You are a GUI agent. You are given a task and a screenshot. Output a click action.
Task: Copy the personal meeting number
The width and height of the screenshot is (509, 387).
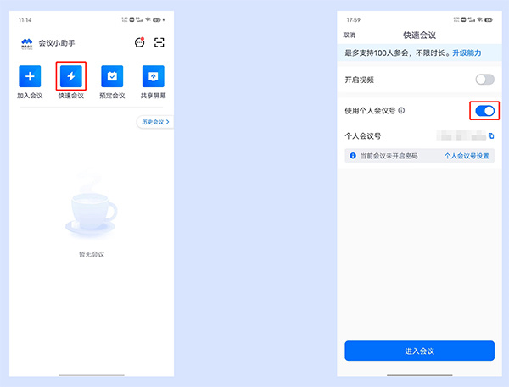coord(491,135)
